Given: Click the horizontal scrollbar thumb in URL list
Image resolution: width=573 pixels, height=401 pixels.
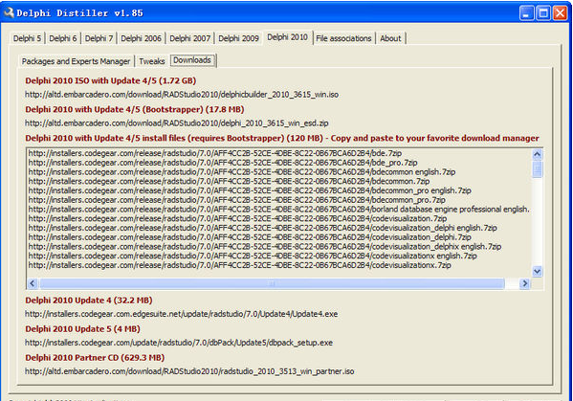Looking at the screenshot, I should [272, 283].
